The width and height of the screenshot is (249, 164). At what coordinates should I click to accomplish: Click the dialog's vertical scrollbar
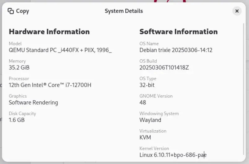244,89
